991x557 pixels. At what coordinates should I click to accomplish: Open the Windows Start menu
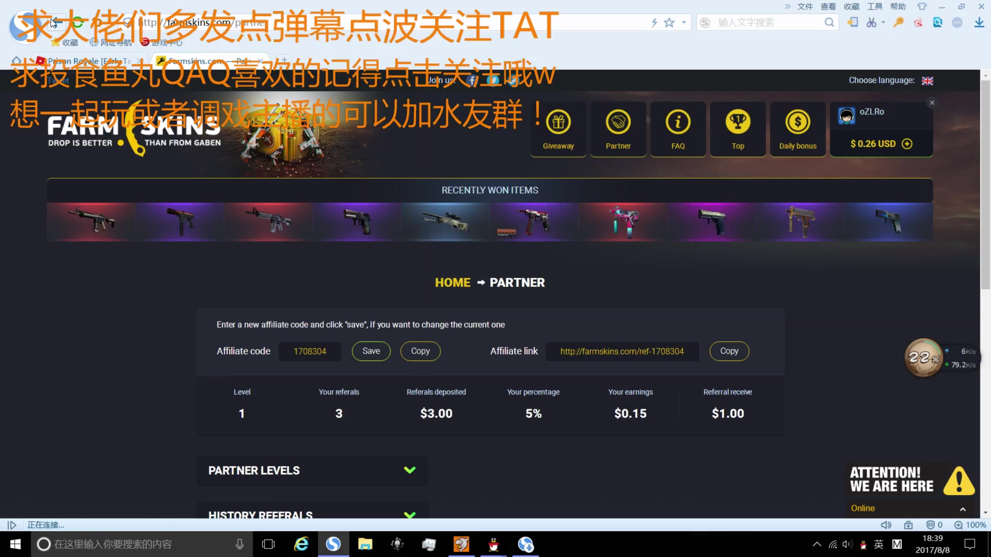coord(15,544)
